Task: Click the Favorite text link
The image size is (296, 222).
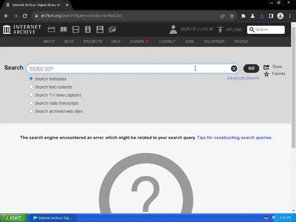Action: coord(279,74)
